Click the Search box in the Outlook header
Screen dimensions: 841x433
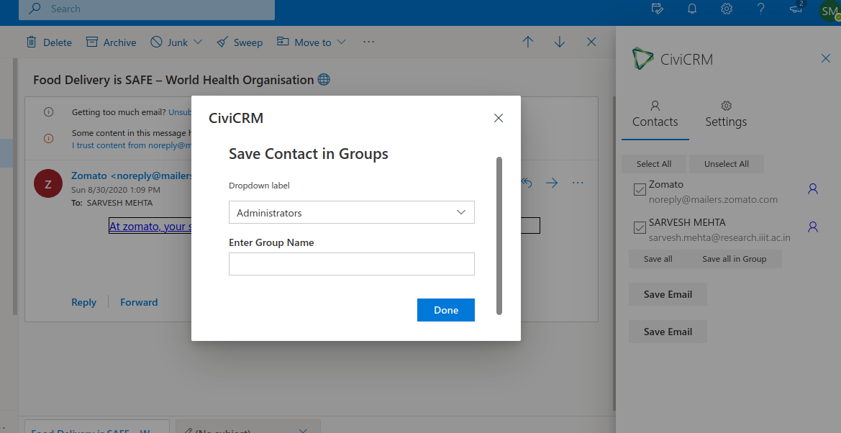click(x=147, y=9)
